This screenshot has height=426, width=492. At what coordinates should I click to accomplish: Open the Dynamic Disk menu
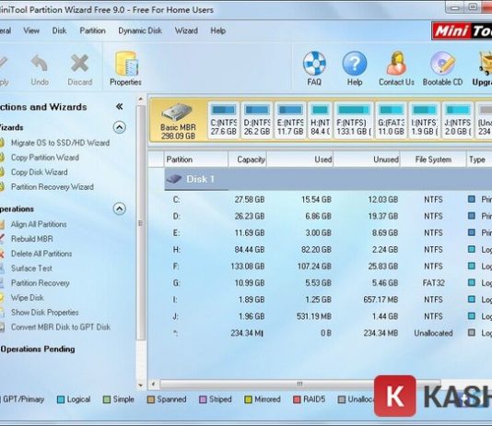point(140,30)
